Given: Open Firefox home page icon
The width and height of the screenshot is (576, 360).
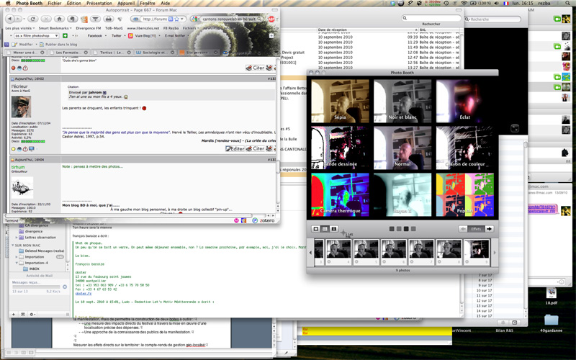Looking at the screenshot, I should click(x=59, y=19).
